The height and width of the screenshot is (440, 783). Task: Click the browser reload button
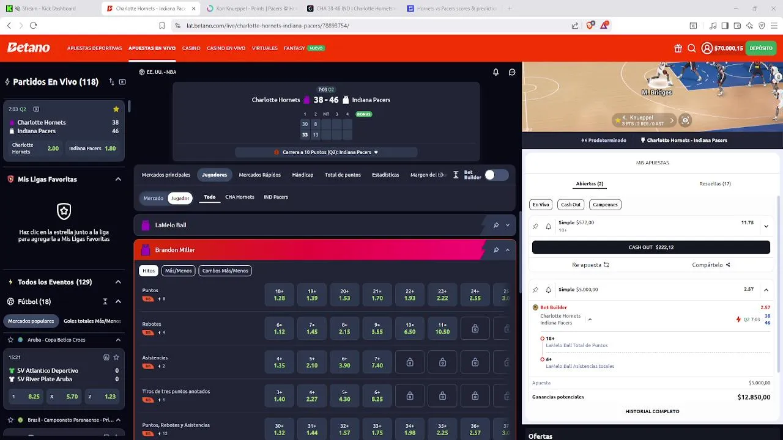[33, 26]
